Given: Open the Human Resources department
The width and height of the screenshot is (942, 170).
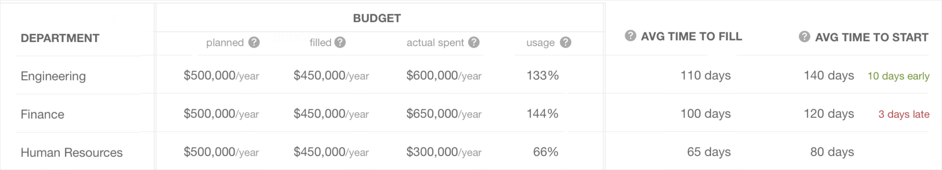Looking at the screenshot, I should (x=72, y=152).
